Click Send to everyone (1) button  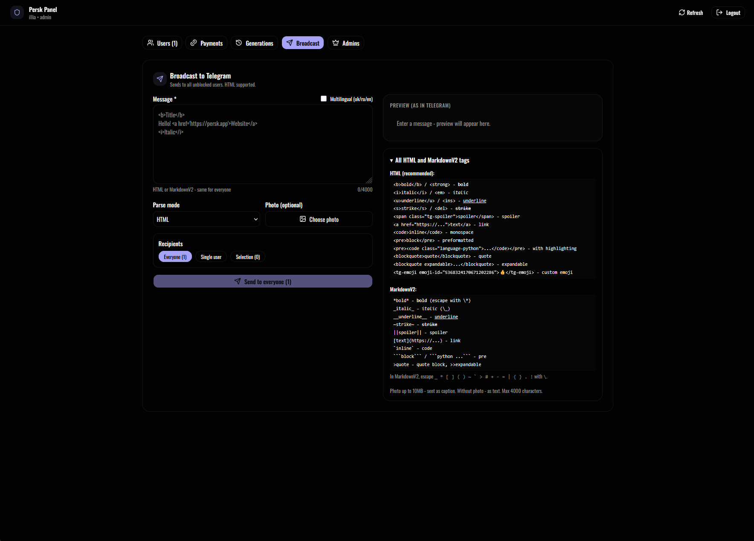click(263, 281)
